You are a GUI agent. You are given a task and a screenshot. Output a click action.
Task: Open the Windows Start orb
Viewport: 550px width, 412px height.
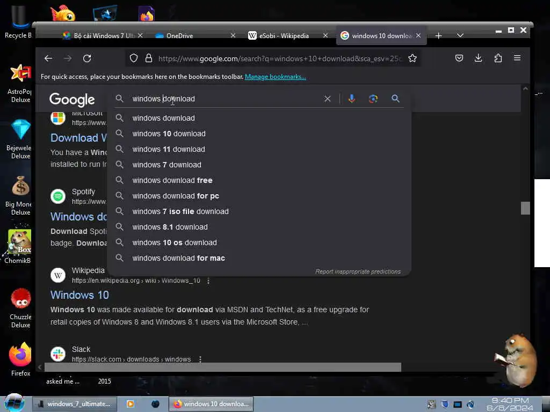[x=14, y=403]
